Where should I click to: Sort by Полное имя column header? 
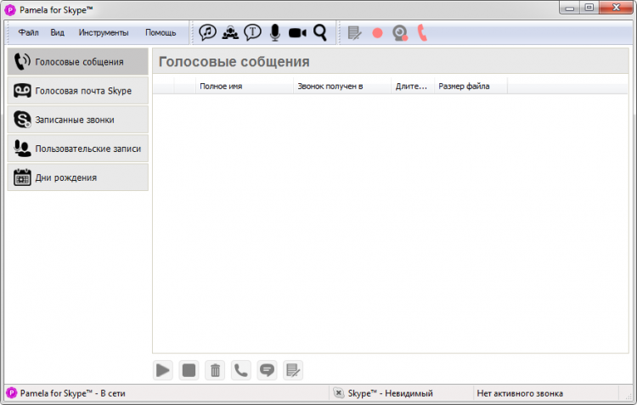244,86
